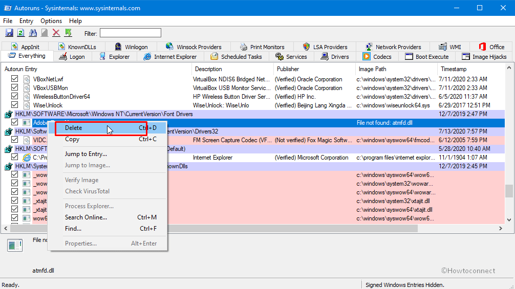Click the atmfd.dll details pane file icon
The width and height of the screenshot is (515, 289).
15,245
